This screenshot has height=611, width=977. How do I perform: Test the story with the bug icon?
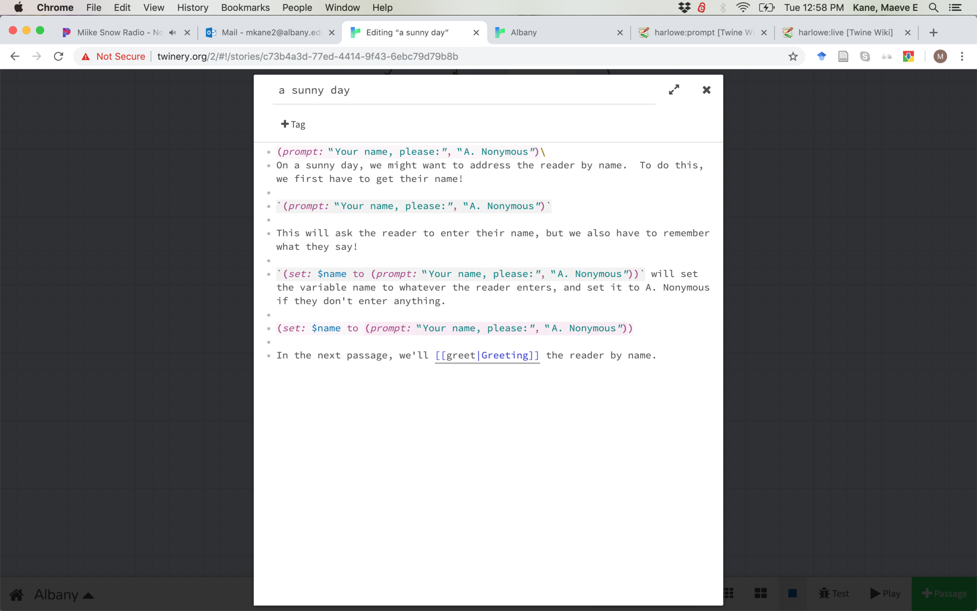point(834,593)
